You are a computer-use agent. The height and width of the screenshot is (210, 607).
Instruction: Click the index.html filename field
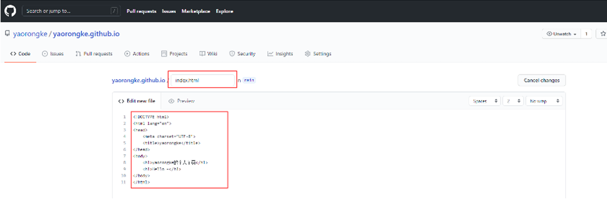click(x=203, y=80)
